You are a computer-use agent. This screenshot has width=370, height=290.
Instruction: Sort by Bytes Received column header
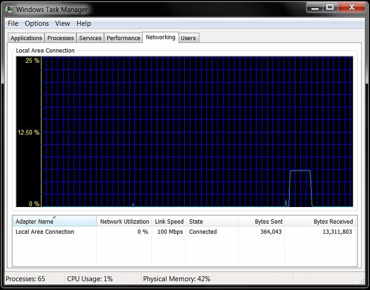click(321, 221)
